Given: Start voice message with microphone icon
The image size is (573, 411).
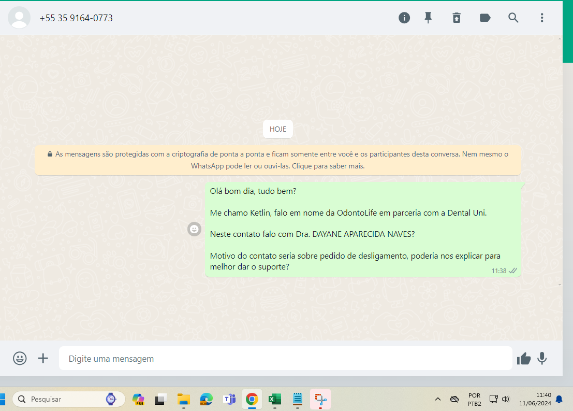Looking at the screenshot, I should tap(542, 358).
